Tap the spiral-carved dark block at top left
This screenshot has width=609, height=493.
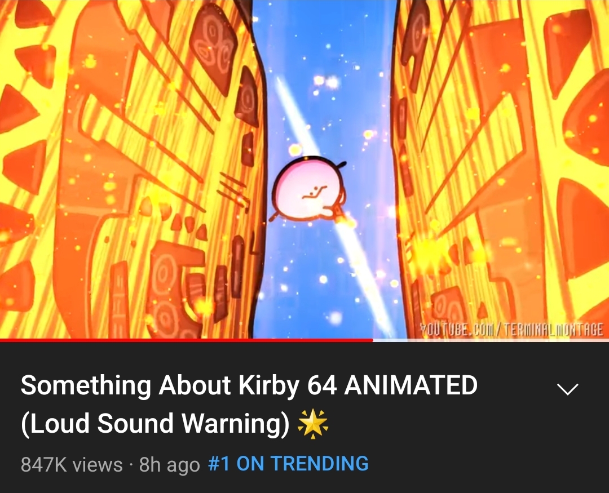tap(213, 48)
